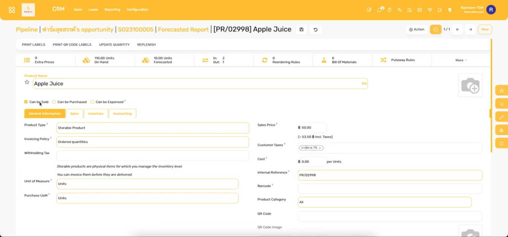The height and width of the screenshot is (237, 508).
Task: Click the star favorite icon beside Product Name
Action: (27, 81)
